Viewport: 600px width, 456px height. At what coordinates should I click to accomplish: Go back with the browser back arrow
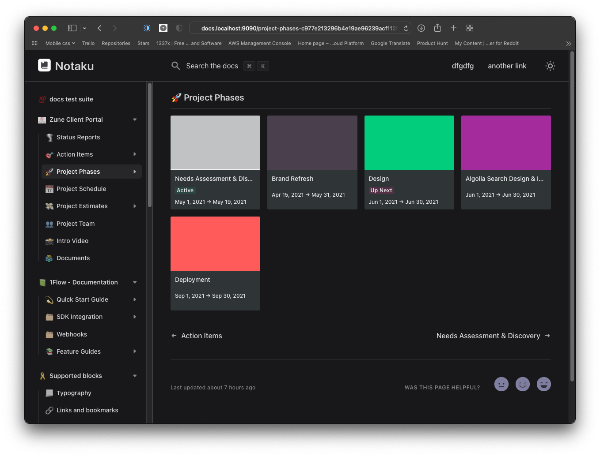coord(100,28)
